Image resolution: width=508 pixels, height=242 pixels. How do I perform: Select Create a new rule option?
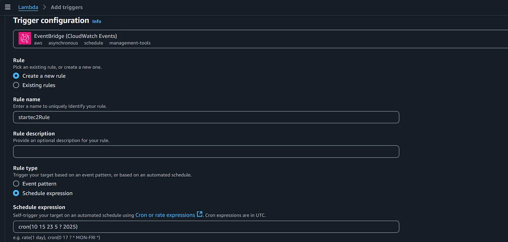click(x=40, y=76)
